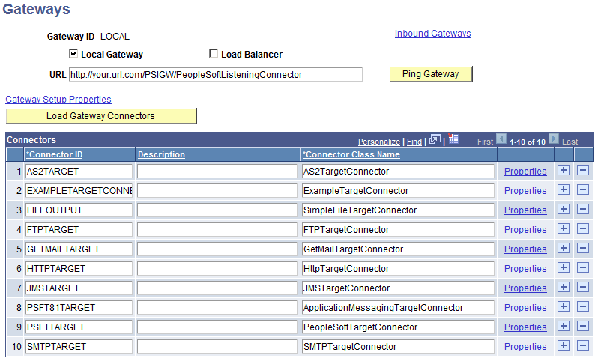
Task: Click Find link in Connectors grid
Action: click(414, 142)
